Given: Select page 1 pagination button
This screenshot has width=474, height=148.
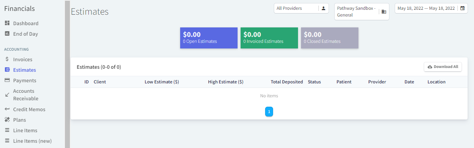Looking at the screenshot, I should click(x=269, y=112).
